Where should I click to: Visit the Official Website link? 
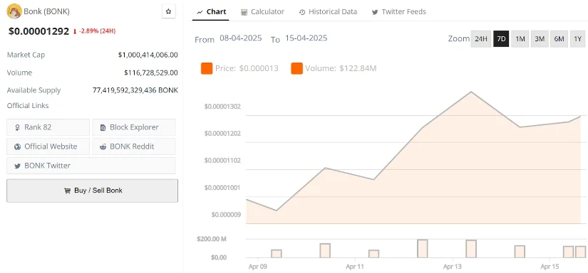tap(48, 146)
